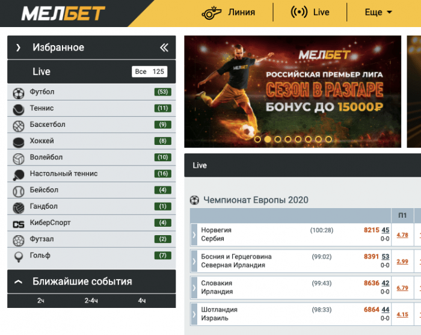Viewport: 421px width, 335px height.
Task: Open the Волейбол (10) live category
Action: click(x=91, y=158)
